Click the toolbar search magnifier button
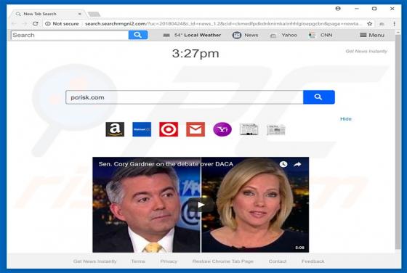The height and width of the screenshot is (273, 407). click(x=138, y=35)
